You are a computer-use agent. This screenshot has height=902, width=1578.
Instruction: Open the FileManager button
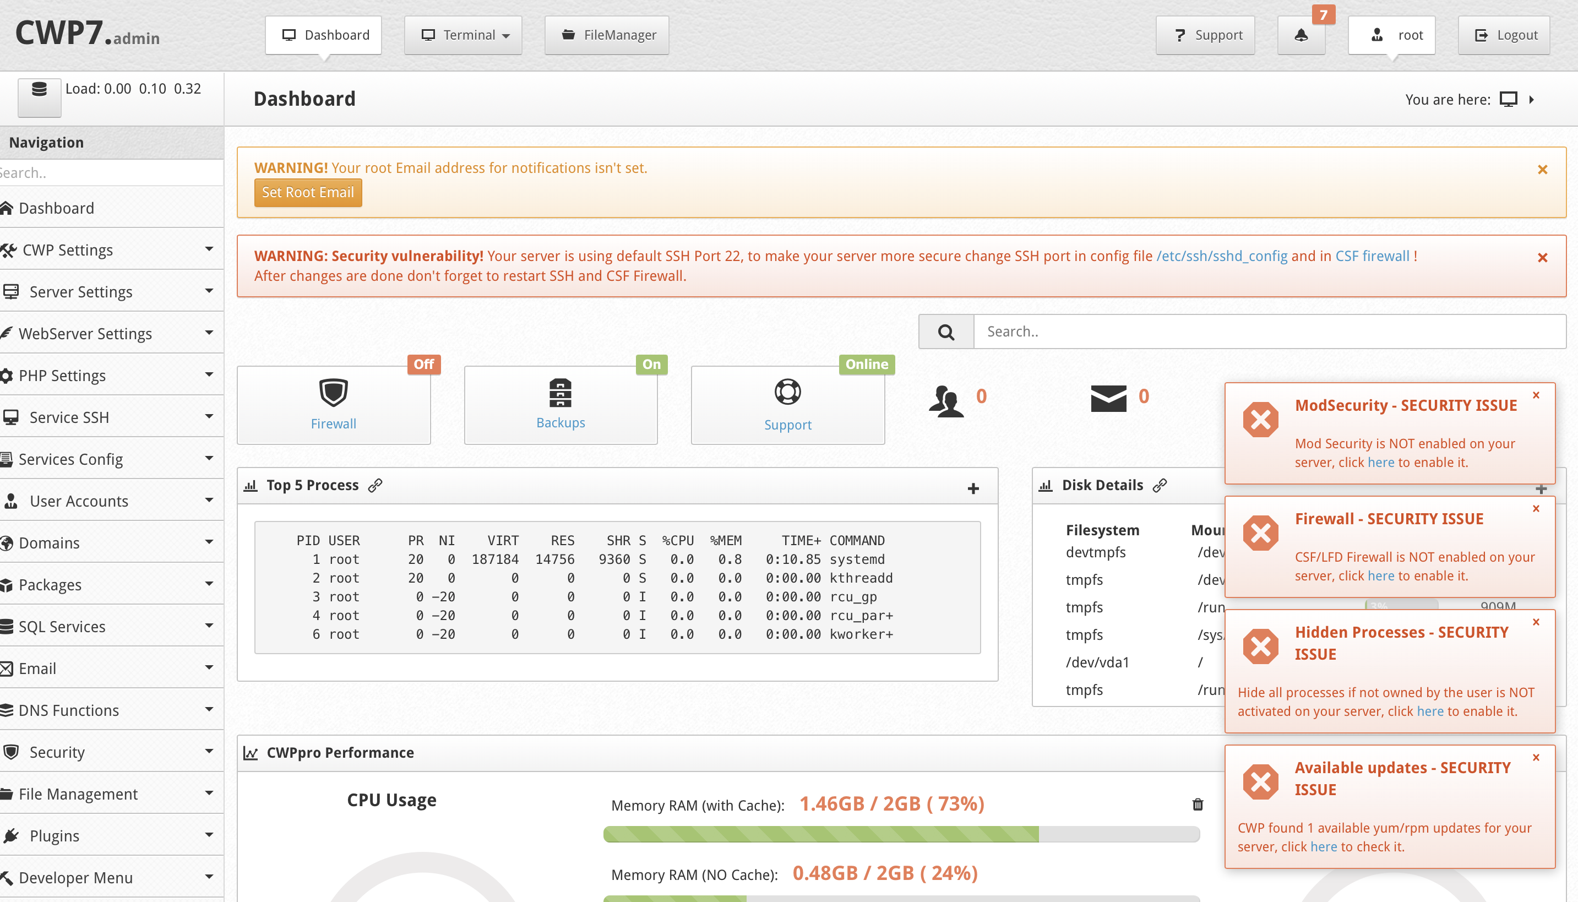pyautogui.click(x=607, y=35)
